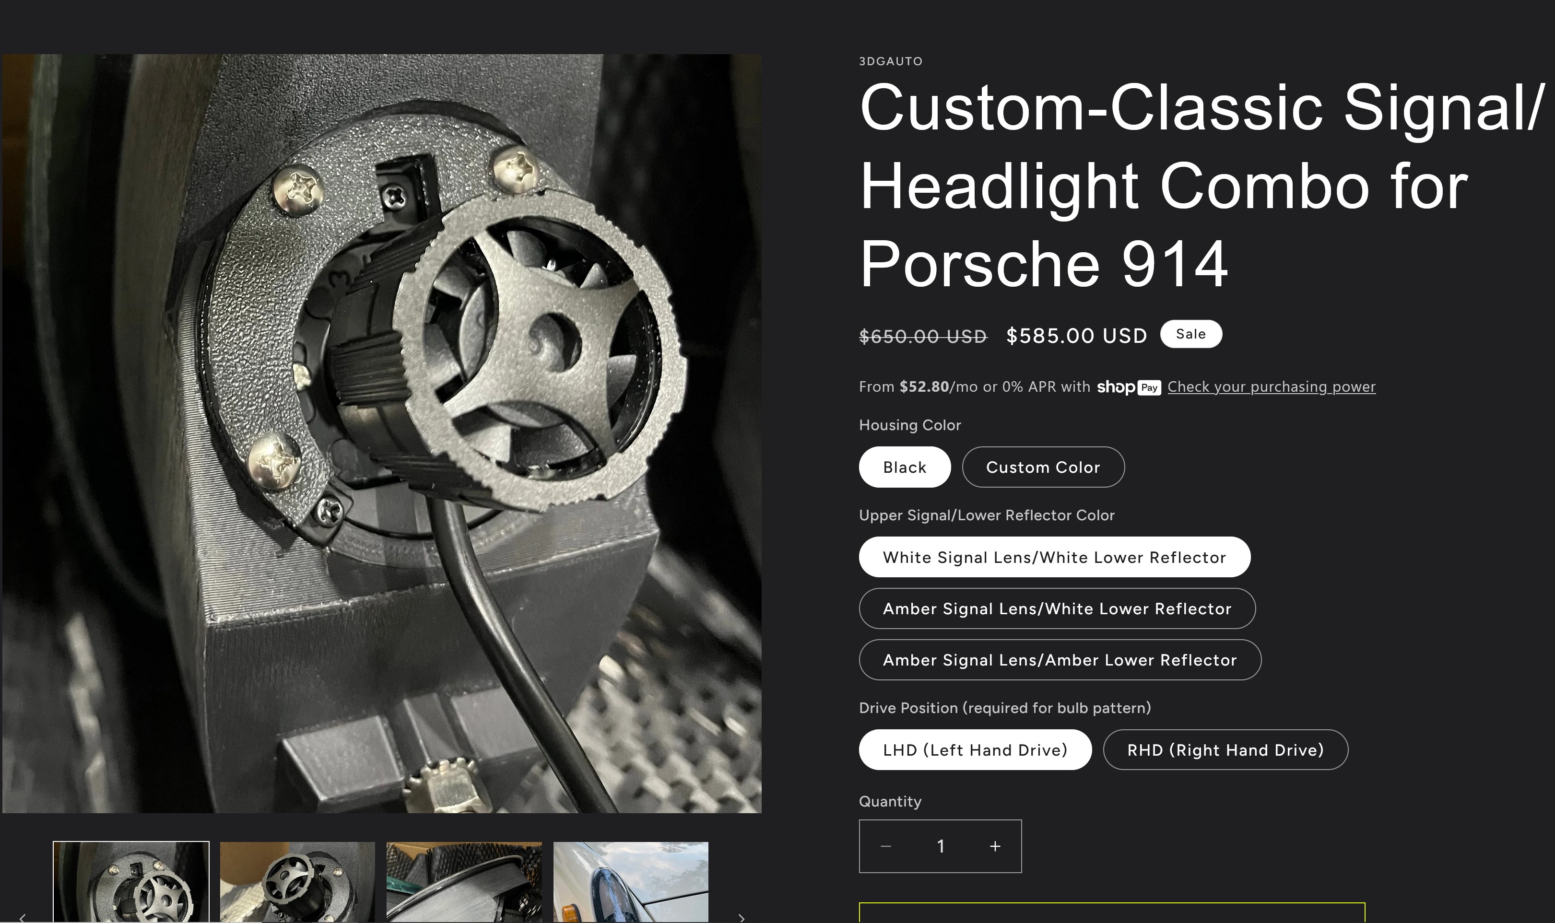Choose the Custom Color housing option
Image resolution: width=1555 pixels, height=923 pixels.
[x=1042, y=467]
